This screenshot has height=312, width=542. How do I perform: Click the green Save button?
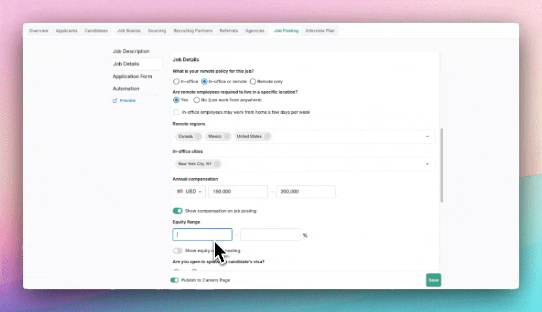[x=433, y=280]
